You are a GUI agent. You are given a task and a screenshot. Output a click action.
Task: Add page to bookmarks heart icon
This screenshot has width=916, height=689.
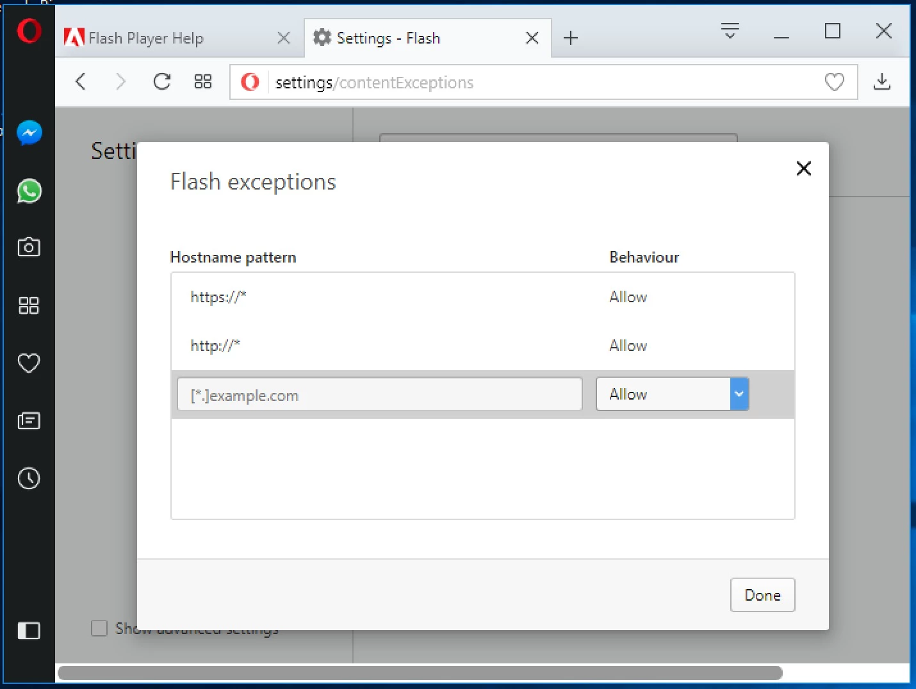click(x=834, y=82)
